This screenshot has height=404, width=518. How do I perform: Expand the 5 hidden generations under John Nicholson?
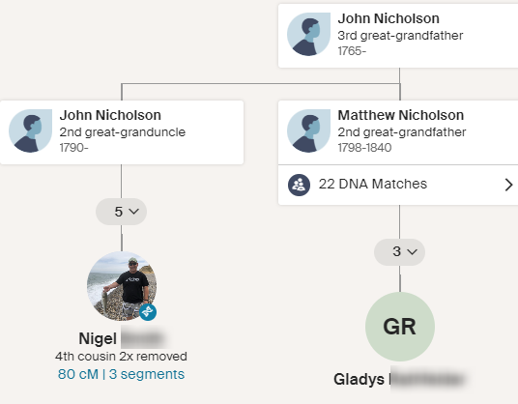(121, 212)
